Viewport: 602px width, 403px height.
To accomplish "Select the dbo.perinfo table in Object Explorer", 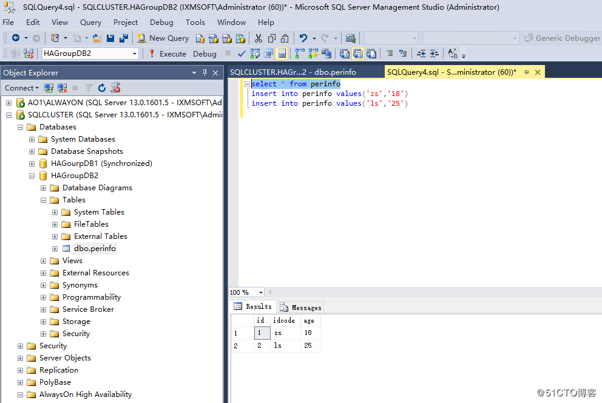I will (x=95, y=248).
